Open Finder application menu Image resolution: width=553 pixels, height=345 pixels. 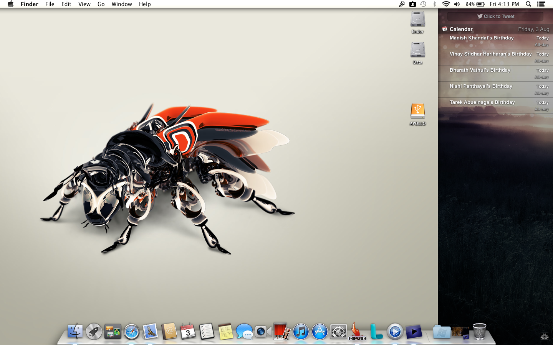click(30, 4)
